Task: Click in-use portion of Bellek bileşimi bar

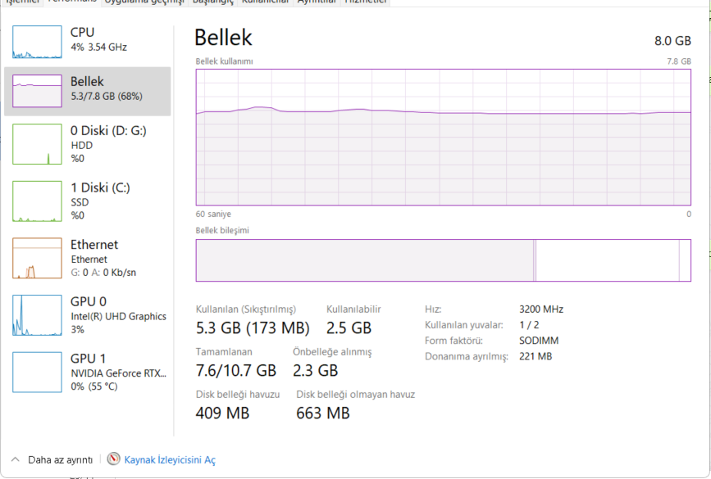Action: pyautogui.click(x=365, y=260)
